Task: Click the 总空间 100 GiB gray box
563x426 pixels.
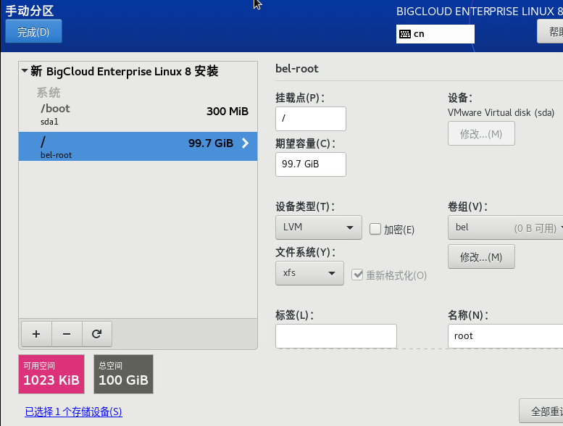Action: pos(123,375)
